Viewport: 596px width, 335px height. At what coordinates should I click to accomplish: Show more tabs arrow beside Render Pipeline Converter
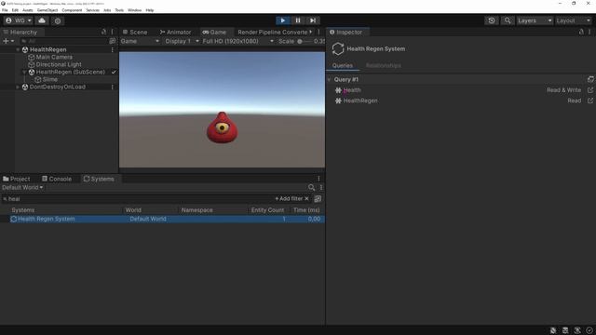[x=311, y=32]
